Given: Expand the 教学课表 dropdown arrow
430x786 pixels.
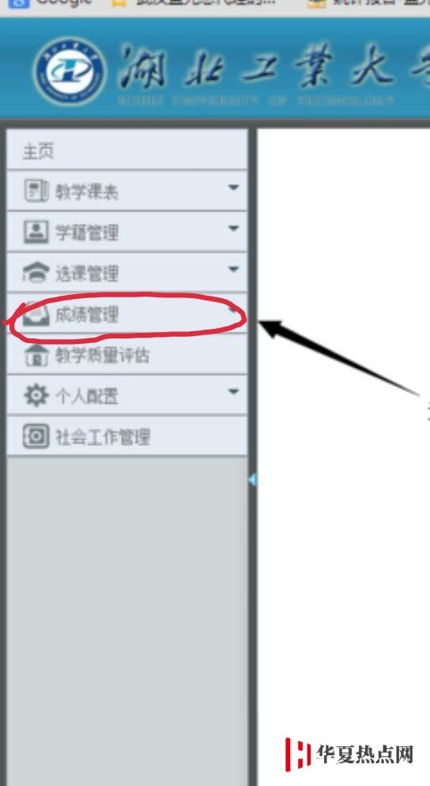Looking at the screenshot, I should (x=233, y=187).
